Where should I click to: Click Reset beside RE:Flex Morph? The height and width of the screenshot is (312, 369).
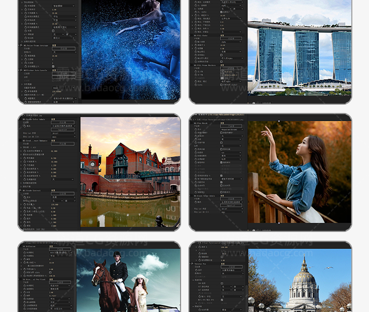(x=222, y=123)
